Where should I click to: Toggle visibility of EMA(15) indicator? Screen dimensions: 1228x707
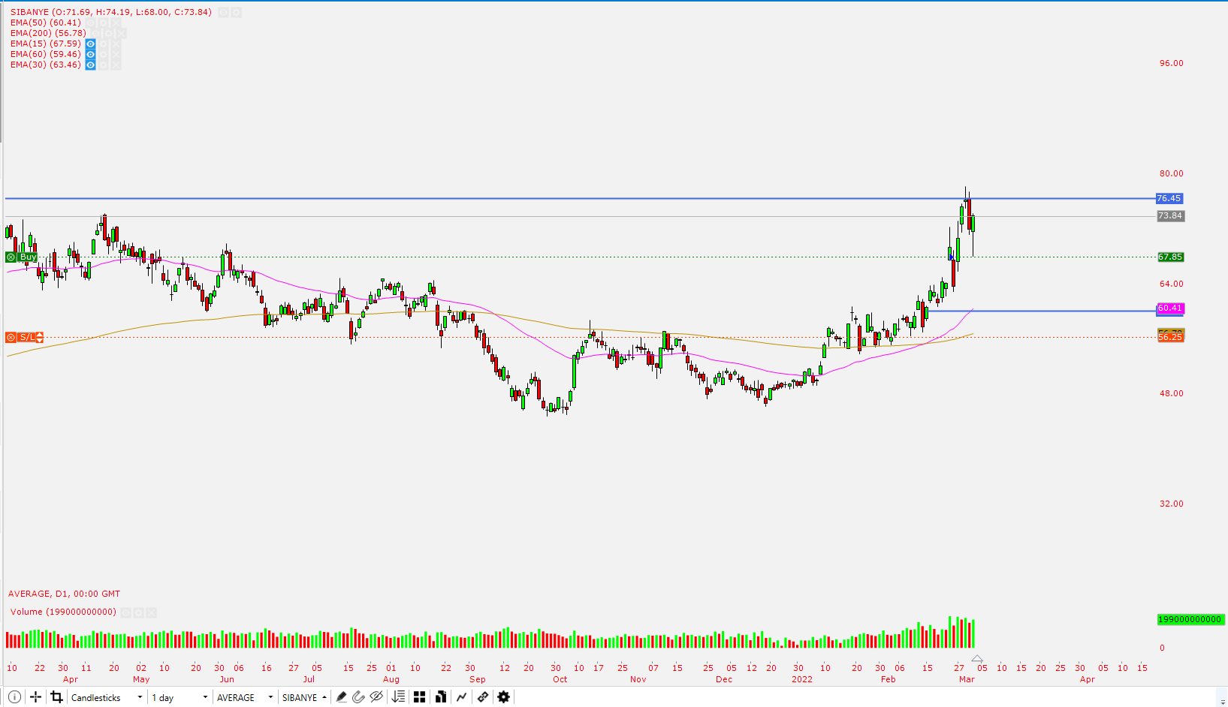coord(90,44)
